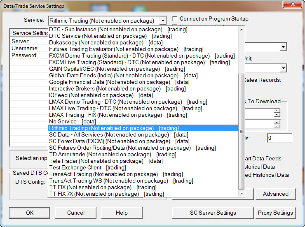Select Global Data Feeds (India)
Viewport: 305px width, 227px height.
(143, 76)
